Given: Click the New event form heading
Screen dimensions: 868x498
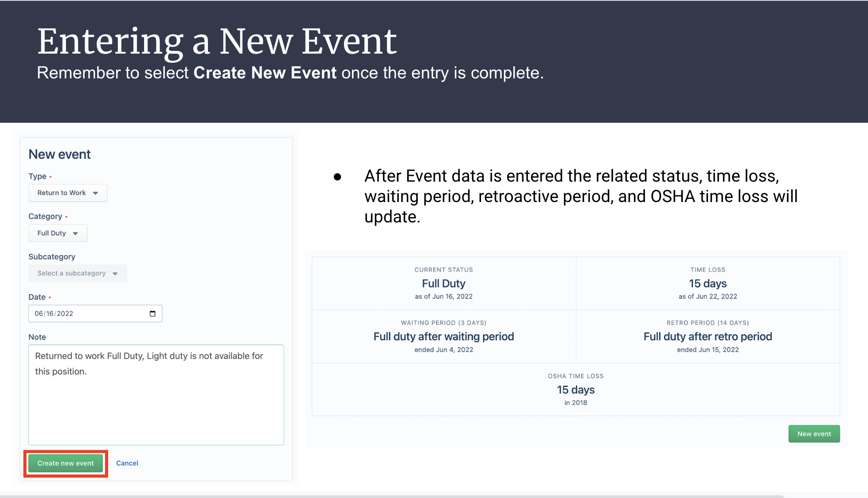Looking at the screenshot, I should pos(59,154).
